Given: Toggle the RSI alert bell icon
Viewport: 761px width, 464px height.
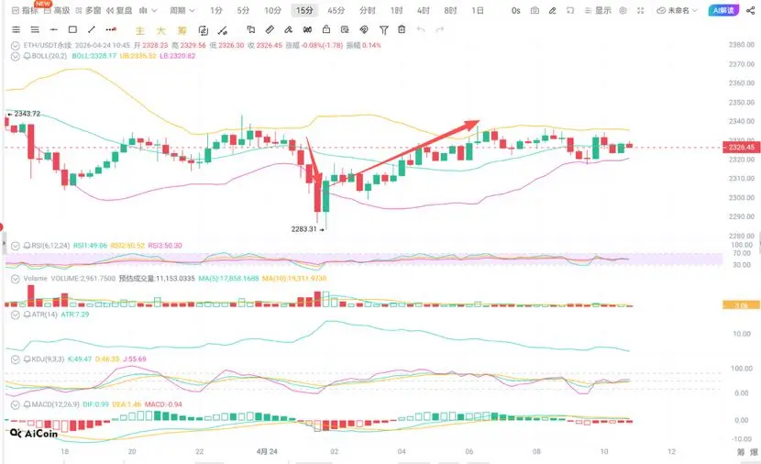Looking at the screenshot, I should coord(28,246).
